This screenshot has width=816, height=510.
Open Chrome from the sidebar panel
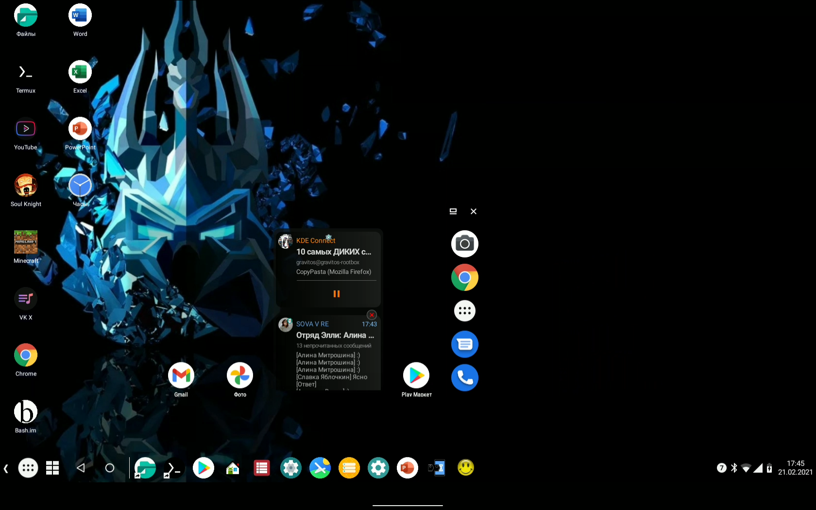[464, 277]
